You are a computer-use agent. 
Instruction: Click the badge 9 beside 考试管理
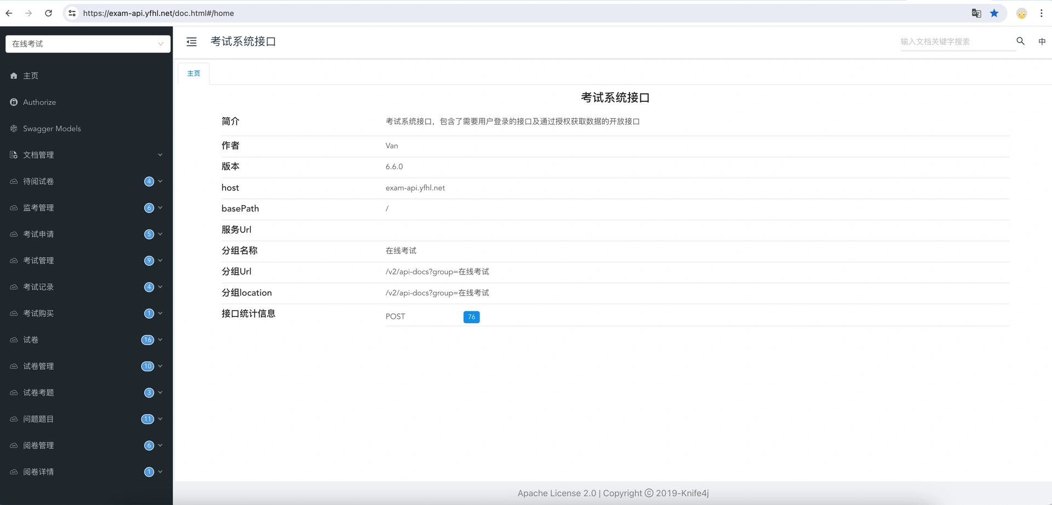149,261
